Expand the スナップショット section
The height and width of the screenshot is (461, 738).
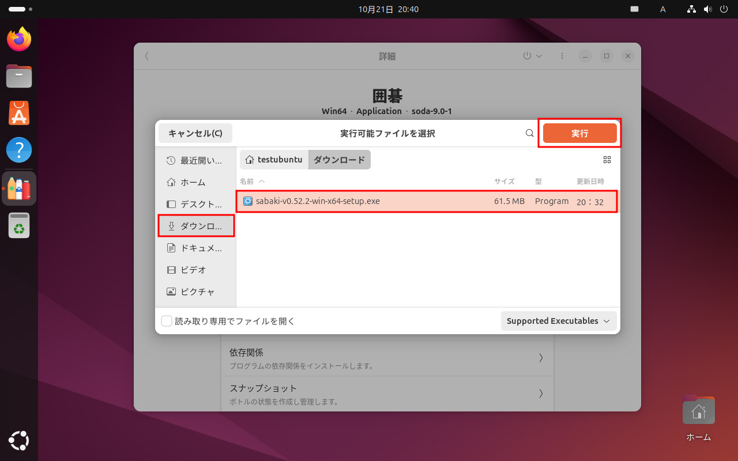coord(387,394)
